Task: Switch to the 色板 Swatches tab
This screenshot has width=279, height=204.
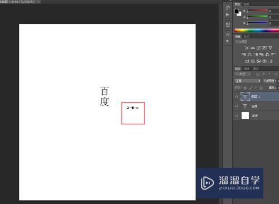Action: pyautogui.click(x=247, y=4)
